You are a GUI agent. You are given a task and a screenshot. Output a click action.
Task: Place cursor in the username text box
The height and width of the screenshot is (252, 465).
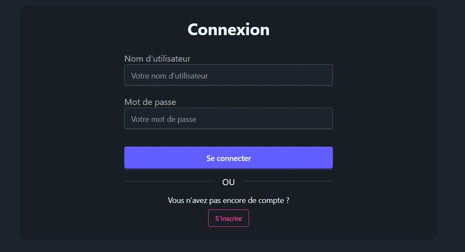pos(261,75)
